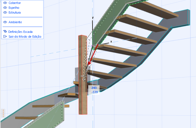The width and height of the screenshot is (196, 128).
Task: Hide Espelho using its eye icon
Action: pyautogui.click(x=5, y=8)
